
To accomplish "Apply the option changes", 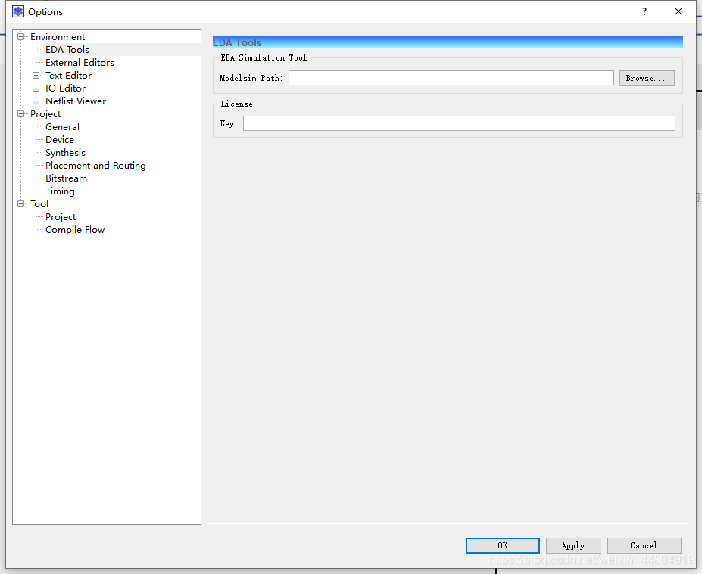I will (x=573, y=545).
